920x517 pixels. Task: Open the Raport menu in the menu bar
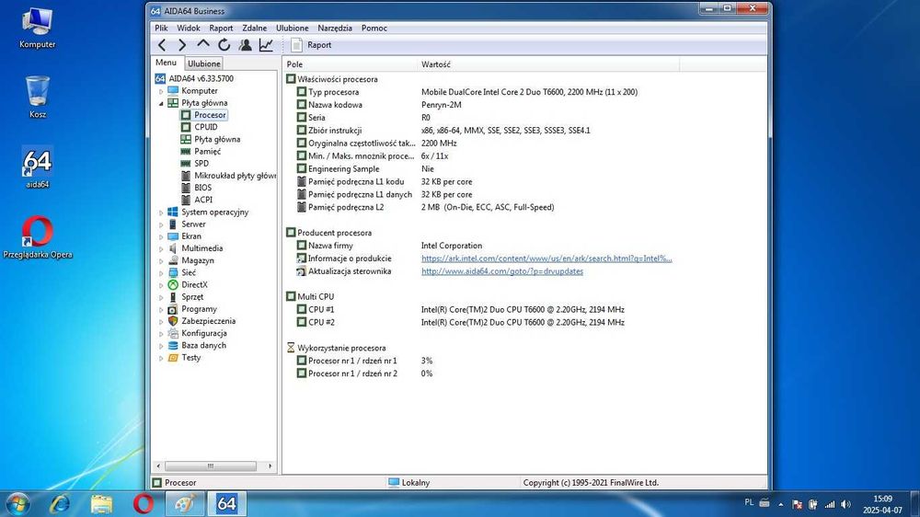(x=221, y=28)
